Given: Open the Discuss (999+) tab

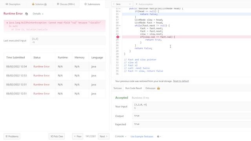Looking at the screenshot, I should (x=66, y=4).
